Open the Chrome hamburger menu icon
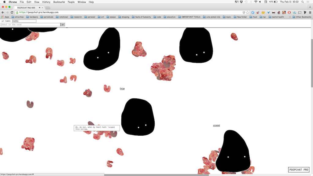313x176 pixels. coord(310,13)
